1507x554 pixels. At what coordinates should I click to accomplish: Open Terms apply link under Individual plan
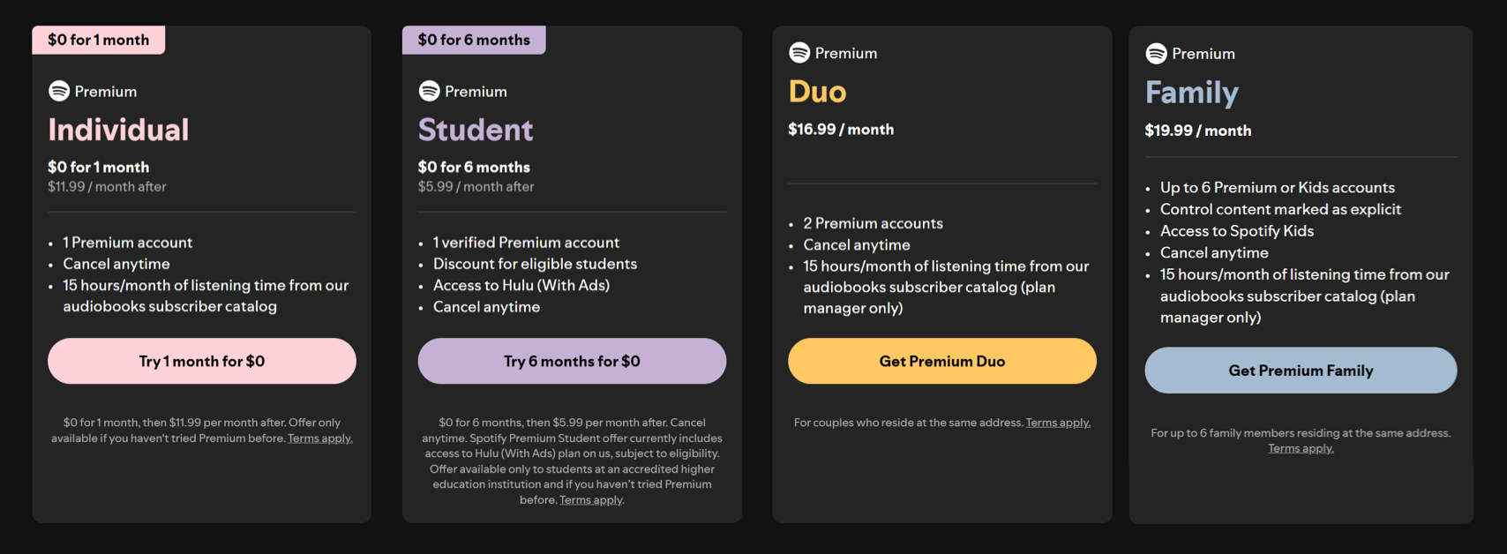pos(319,438)
